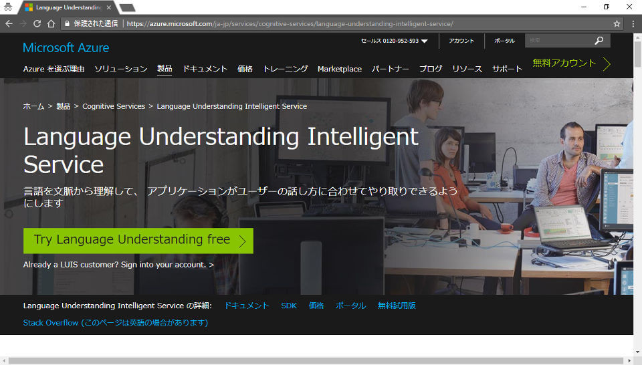642x365 pixels.
Task: Open a new browser tab
Action: [x=127, y=7]
